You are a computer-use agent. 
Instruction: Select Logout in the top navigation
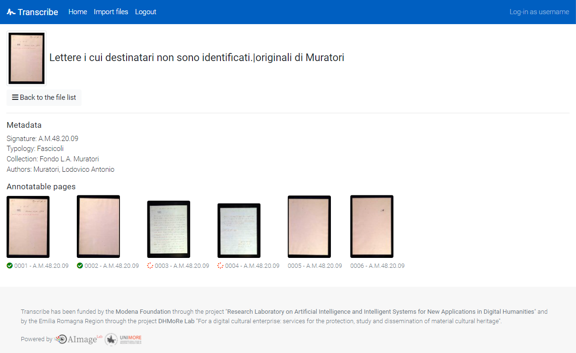146,12
